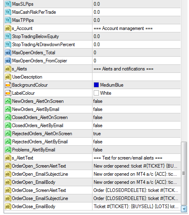Click the icon next to StopTradingBelowEquity
Viewport: 189px width, 215px height.
(x=8, y=36)
